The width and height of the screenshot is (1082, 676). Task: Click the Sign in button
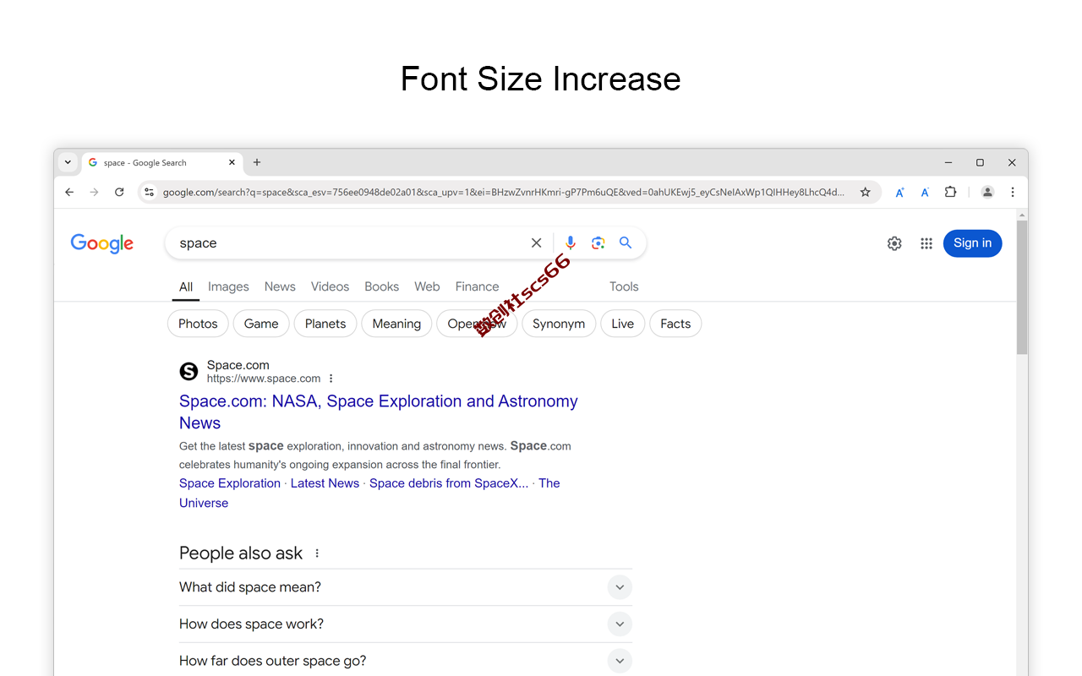pyautogui.click(x=973, y=243)
